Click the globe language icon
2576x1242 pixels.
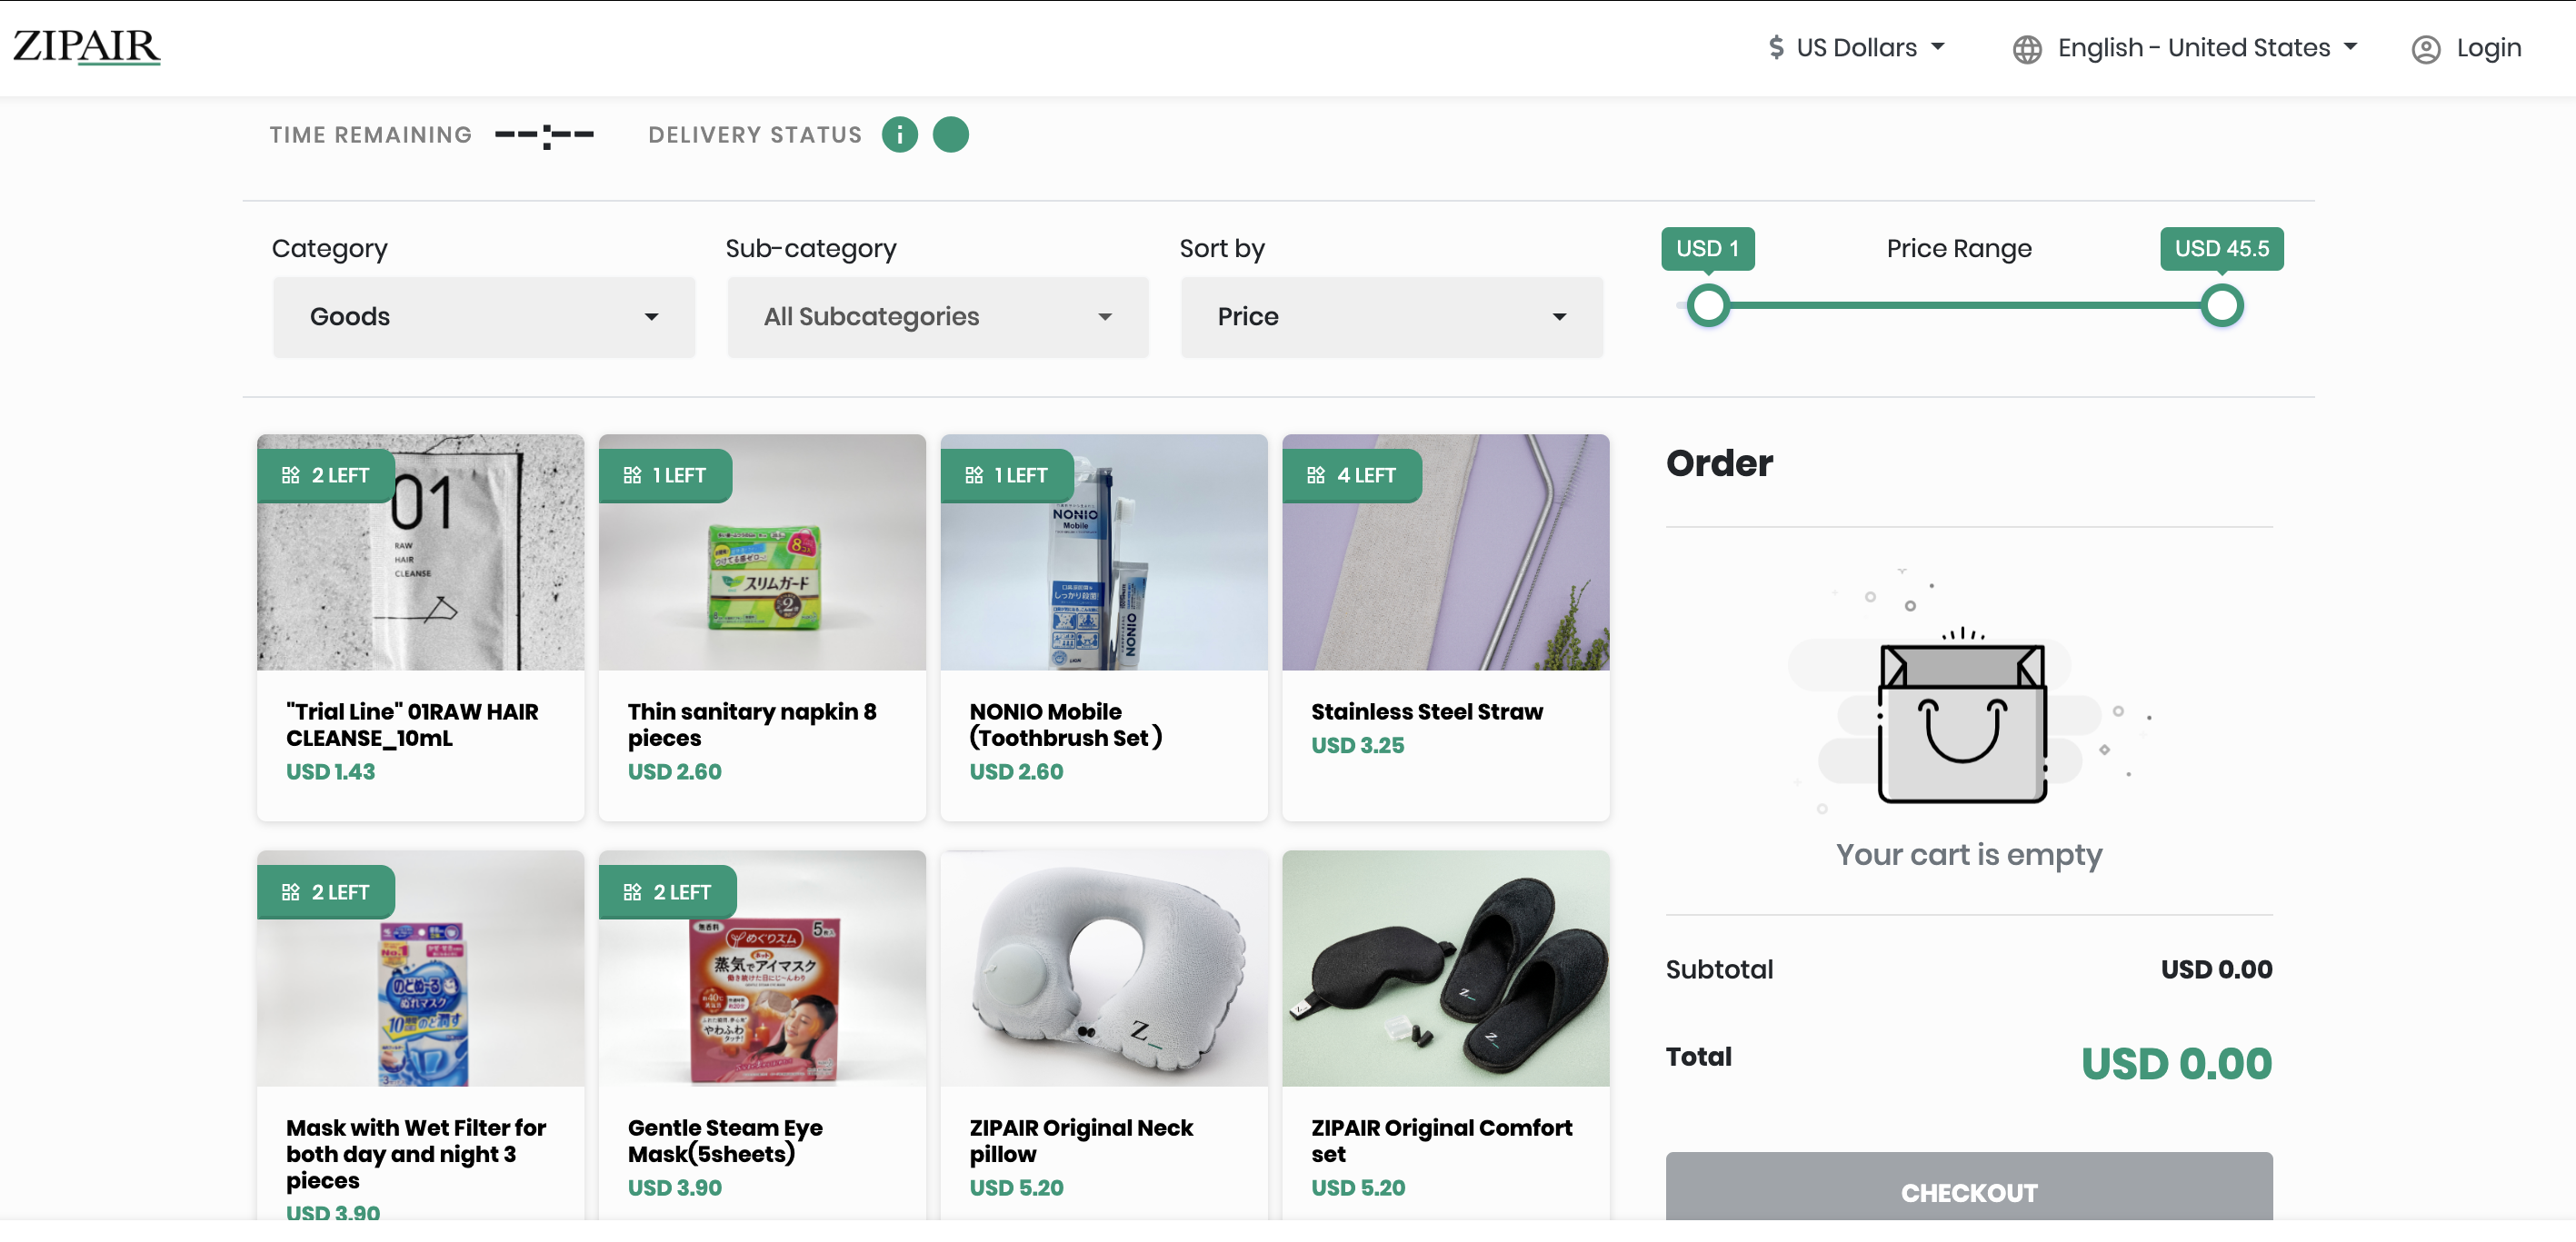2026,49
